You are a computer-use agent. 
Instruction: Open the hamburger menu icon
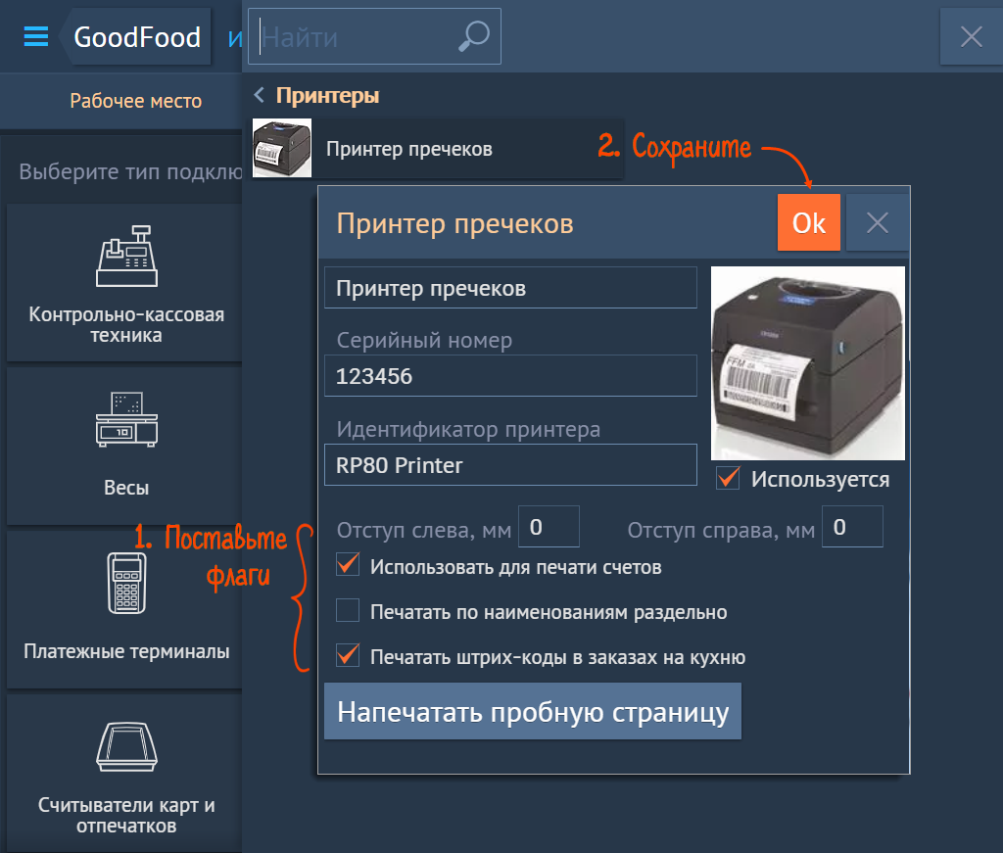[x=36, y=37]
